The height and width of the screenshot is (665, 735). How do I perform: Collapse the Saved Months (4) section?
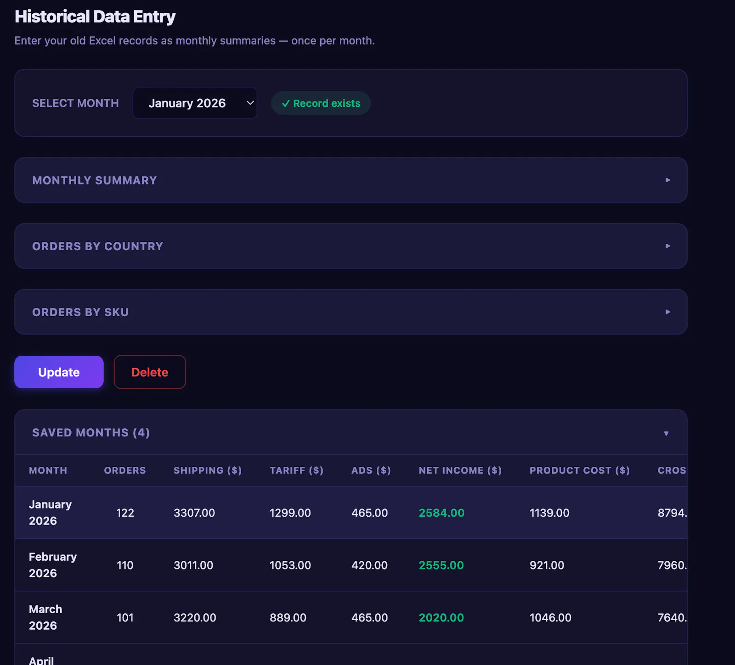pyautogui.click(x=351, y=432)
